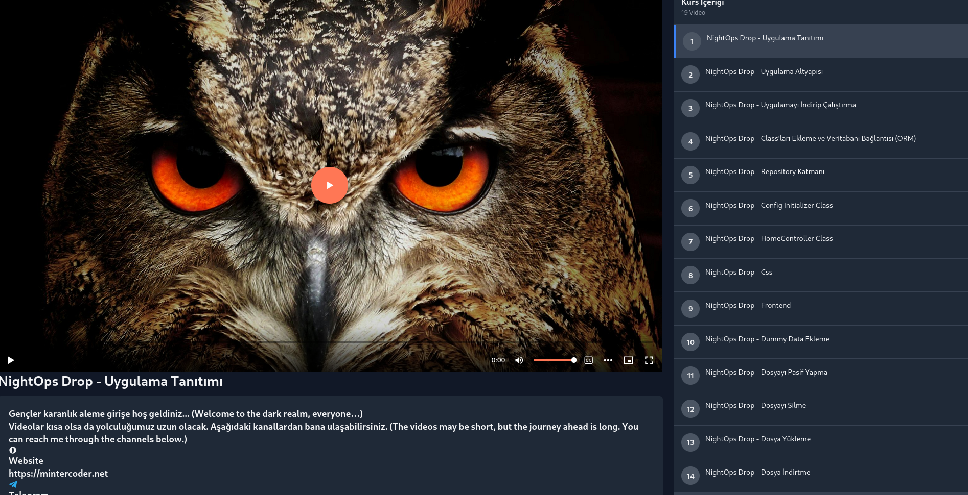Click the number 14 badge in course list
The image size is (968, 495).
click(x=690, y=476)
